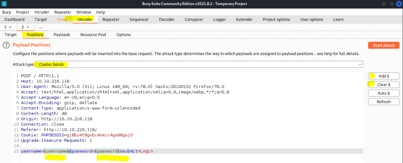Click the Start attack button

point(383,46)
